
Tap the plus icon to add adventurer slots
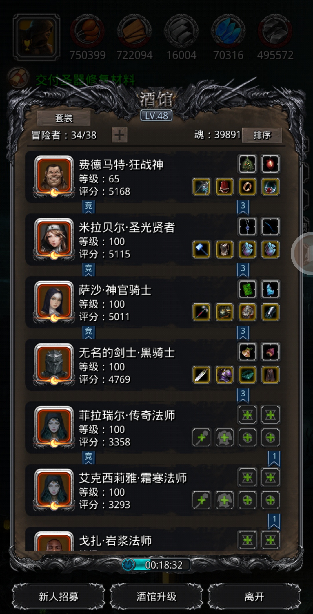coord(119,135)
